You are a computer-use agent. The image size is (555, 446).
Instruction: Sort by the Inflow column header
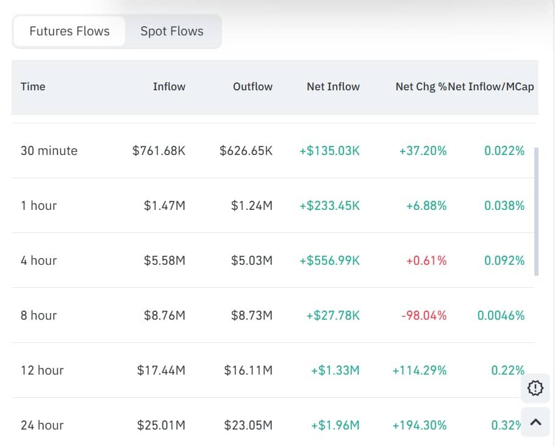coord(169,87)
